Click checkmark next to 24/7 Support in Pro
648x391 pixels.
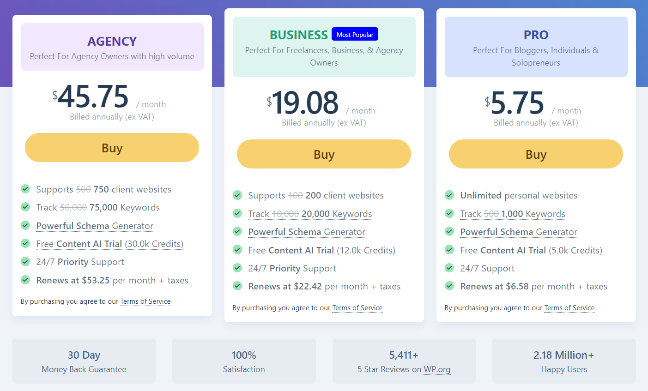tap(449, 268)
